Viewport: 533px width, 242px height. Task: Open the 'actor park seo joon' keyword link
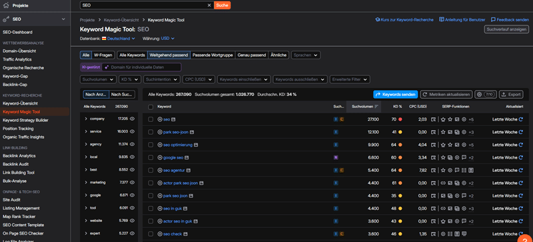(x=180, y=183)
